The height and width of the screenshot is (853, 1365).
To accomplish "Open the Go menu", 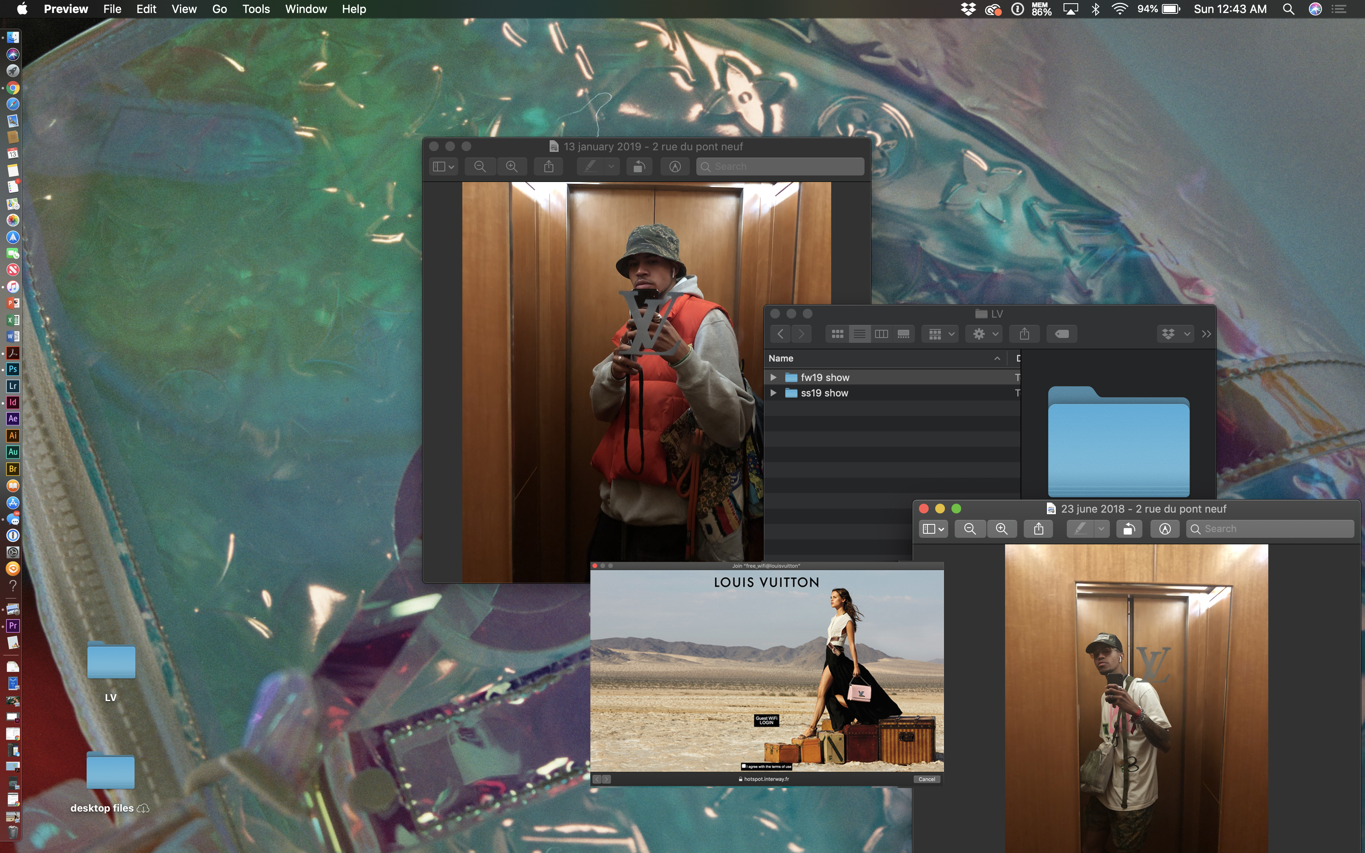I will tap(219, 9).
